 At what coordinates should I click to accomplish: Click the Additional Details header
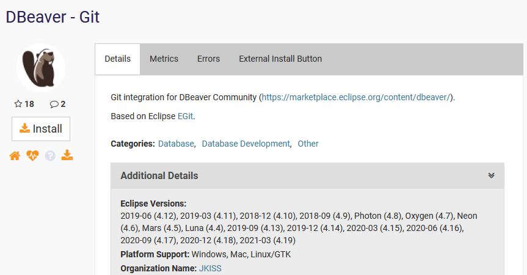[x=307, y=176]
